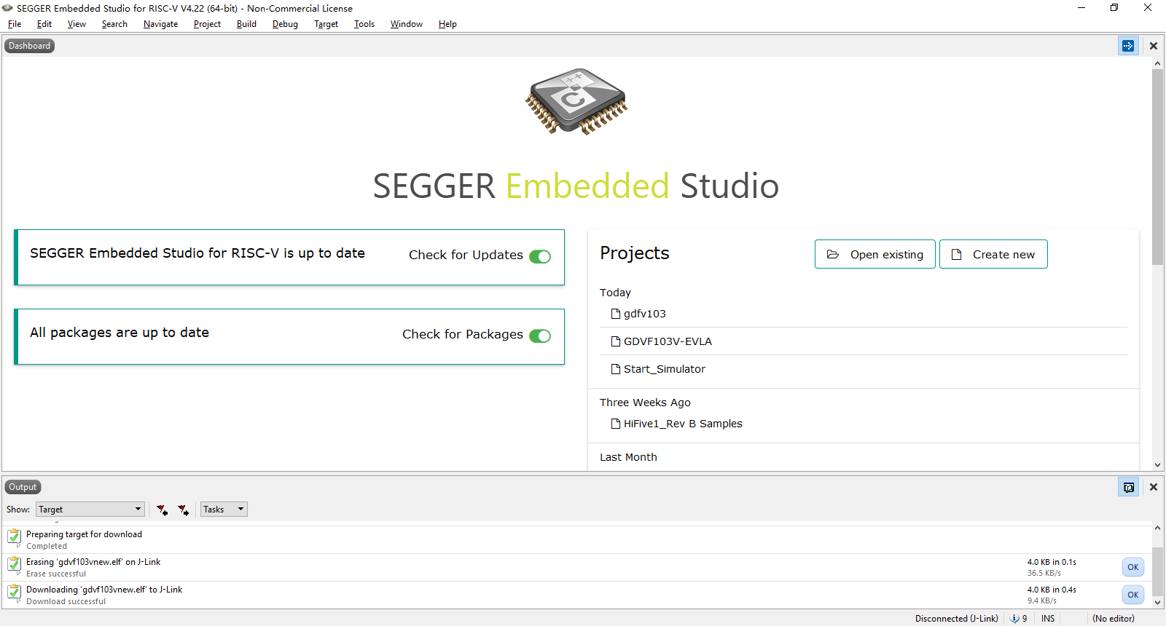This screenshot has width=1166, height=626.
Task: Click the Create new project button
Action: pos(993,254)
